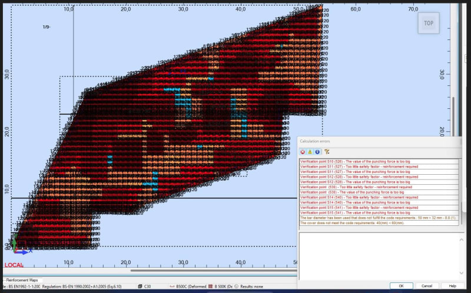Click the scroll-down arrow of the lower message pane

tap(462, 272)
